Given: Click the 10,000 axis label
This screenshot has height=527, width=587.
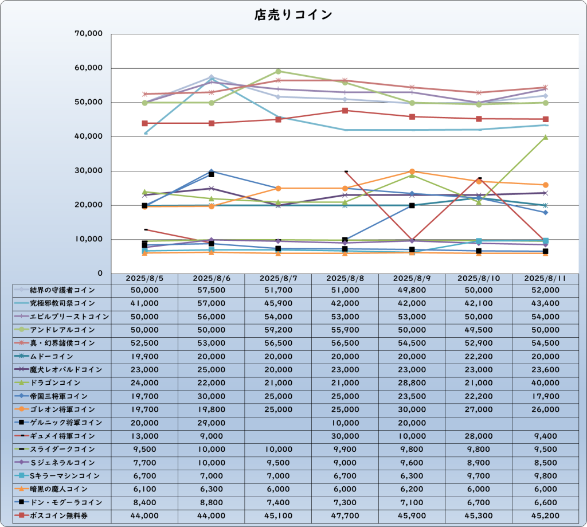Looking at the screenshot, I should pos(89,239).
